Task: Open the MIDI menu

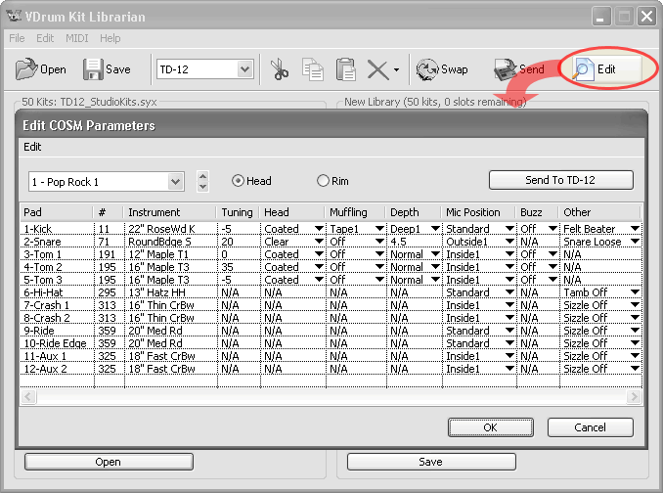Action: click(76, 38)
